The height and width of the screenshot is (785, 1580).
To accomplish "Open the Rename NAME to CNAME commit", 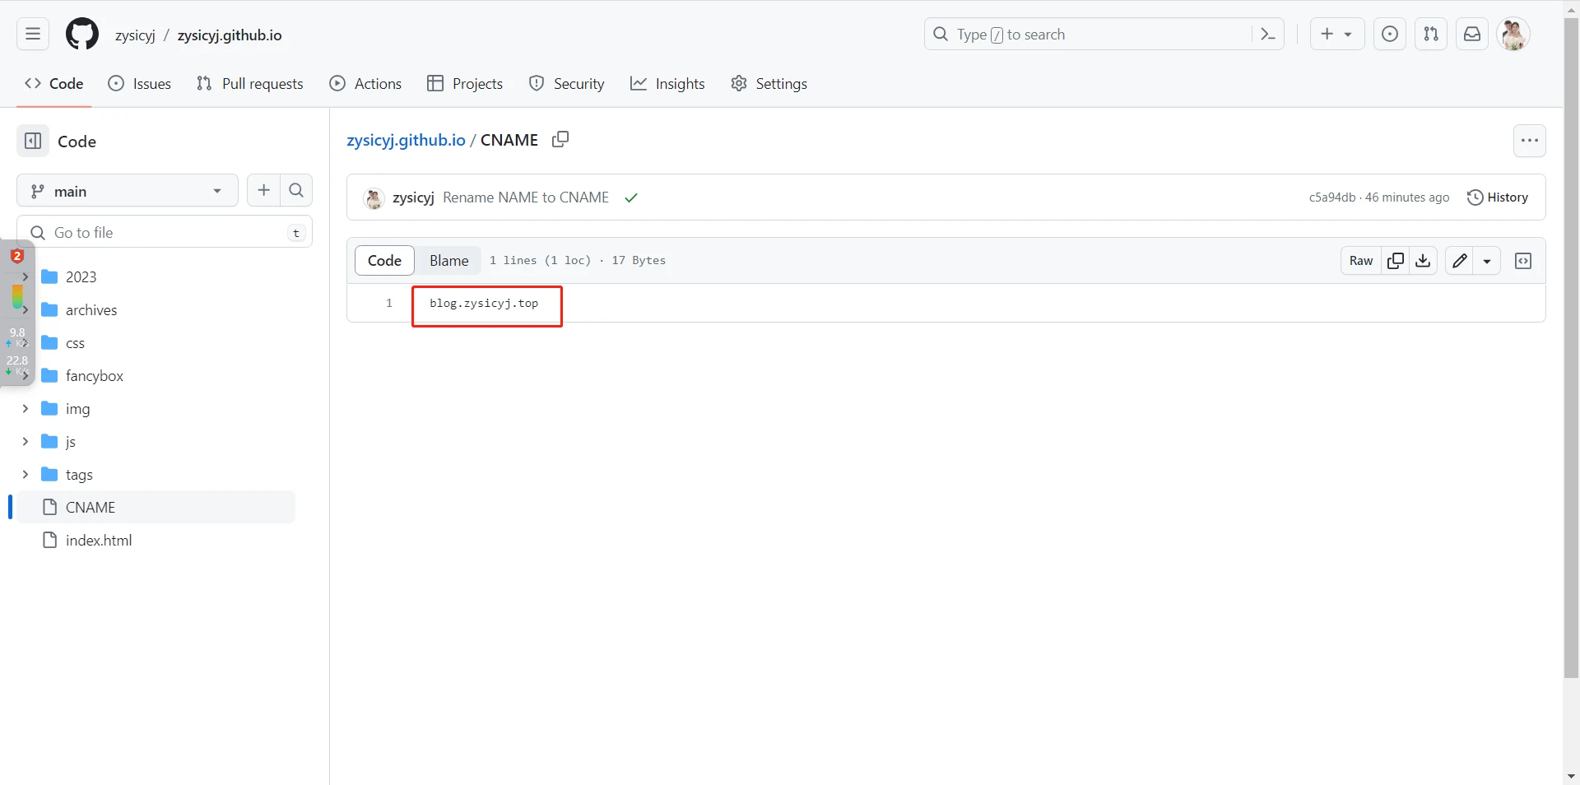I will (x=526, y=197).
